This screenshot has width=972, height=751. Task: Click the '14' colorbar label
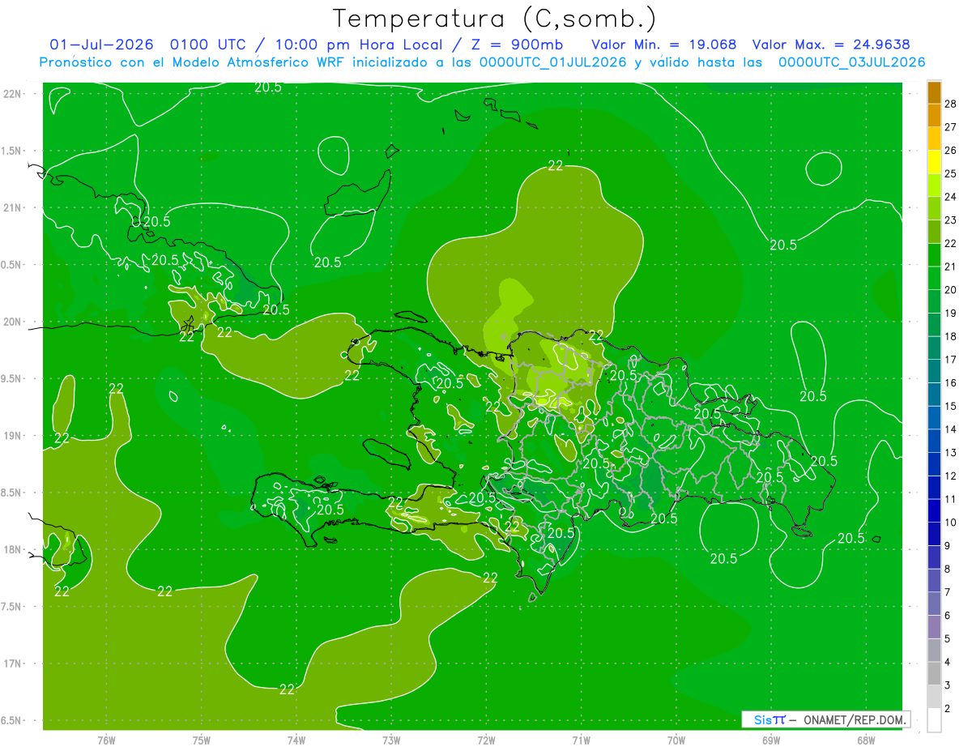pos(950,429)
